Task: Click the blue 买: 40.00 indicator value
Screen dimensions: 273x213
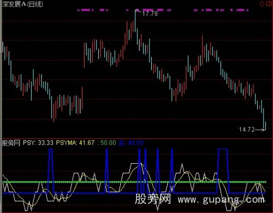Action: [x=131, y=143]
